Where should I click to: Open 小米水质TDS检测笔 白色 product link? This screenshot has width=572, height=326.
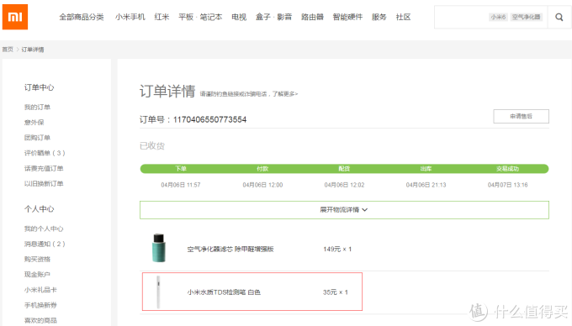(224, 292)
